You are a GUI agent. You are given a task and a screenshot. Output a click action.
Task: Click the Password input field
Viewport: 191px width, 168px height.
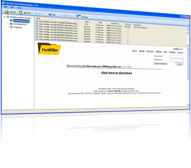pyautogui.click(x=176, y=60)
